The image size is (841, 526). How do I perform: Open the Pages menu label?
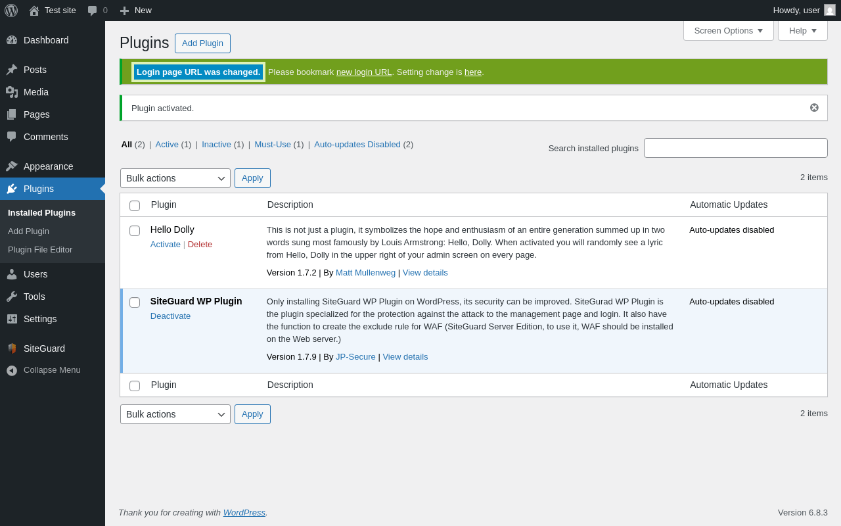pyautogui.click(x=37, y=114)
